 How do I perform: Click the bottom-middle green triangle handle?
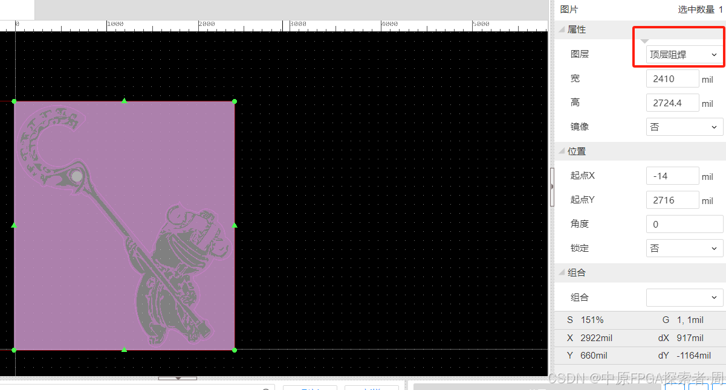point(124,349)
